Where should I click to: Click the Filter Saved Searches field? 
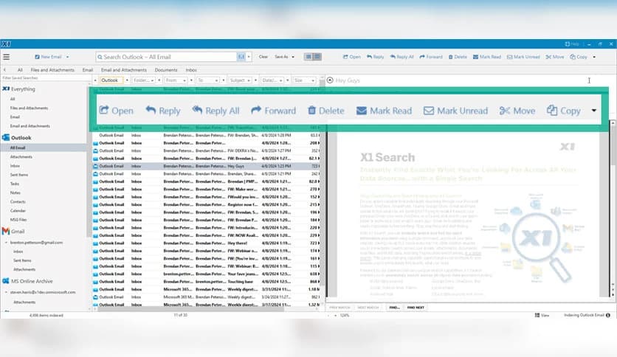[45, 78]
